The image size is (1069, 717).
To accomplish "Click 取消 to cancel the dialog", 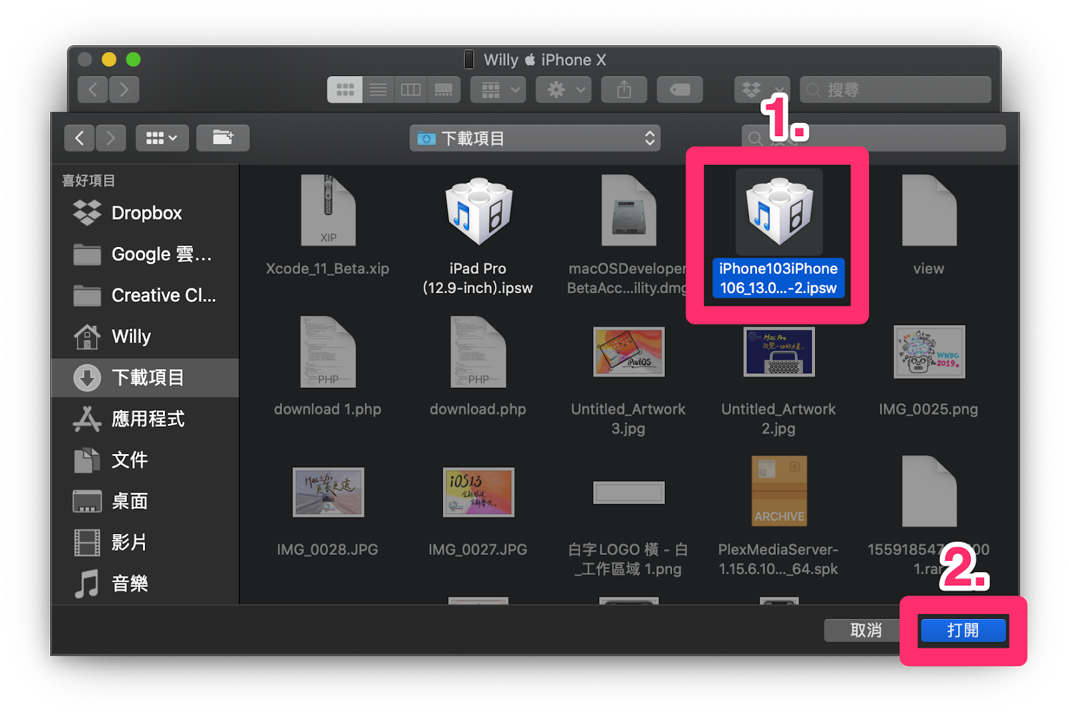I will click(866, 630).
